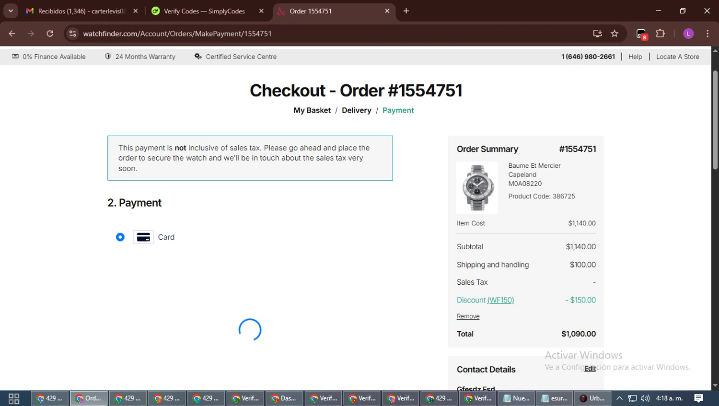Open the Extensions puzzle icon

point(660,34)
